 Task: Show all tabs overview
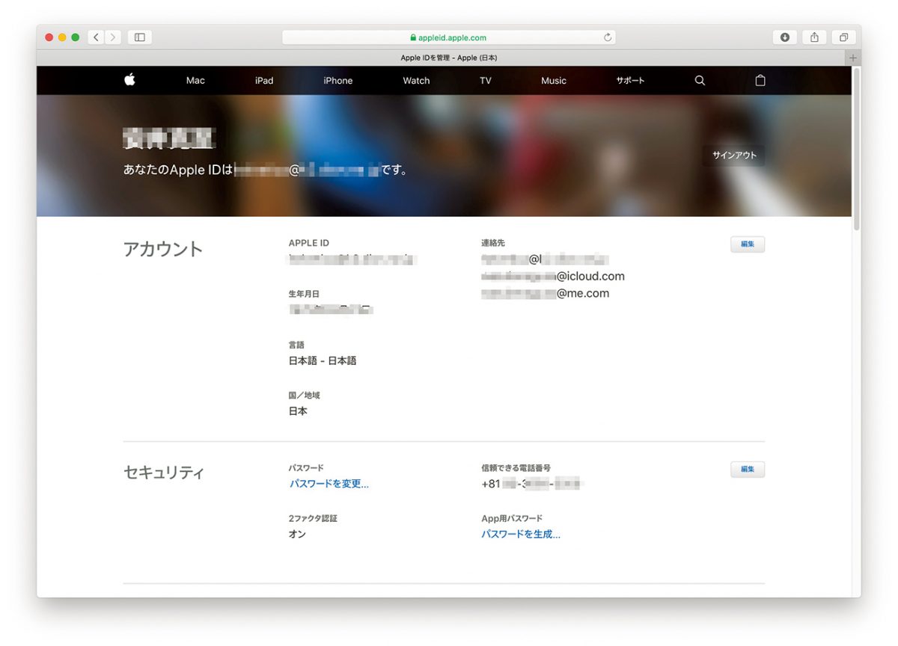click(x=843, y=37)
